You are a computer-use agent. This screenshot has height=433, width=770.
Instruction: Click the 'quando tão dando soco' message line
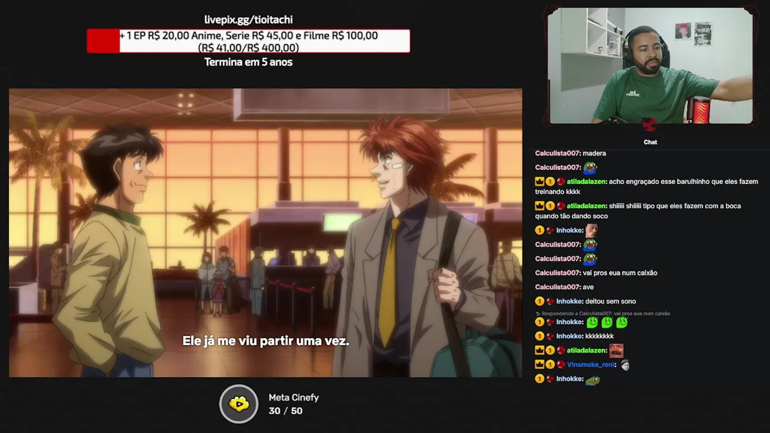coord(571,216)
